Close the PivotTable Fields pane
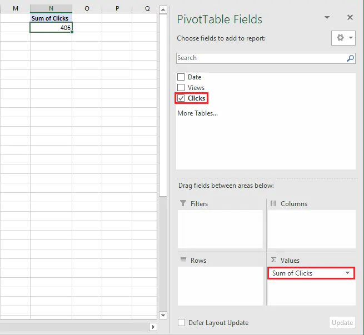 tap(350, 17)
